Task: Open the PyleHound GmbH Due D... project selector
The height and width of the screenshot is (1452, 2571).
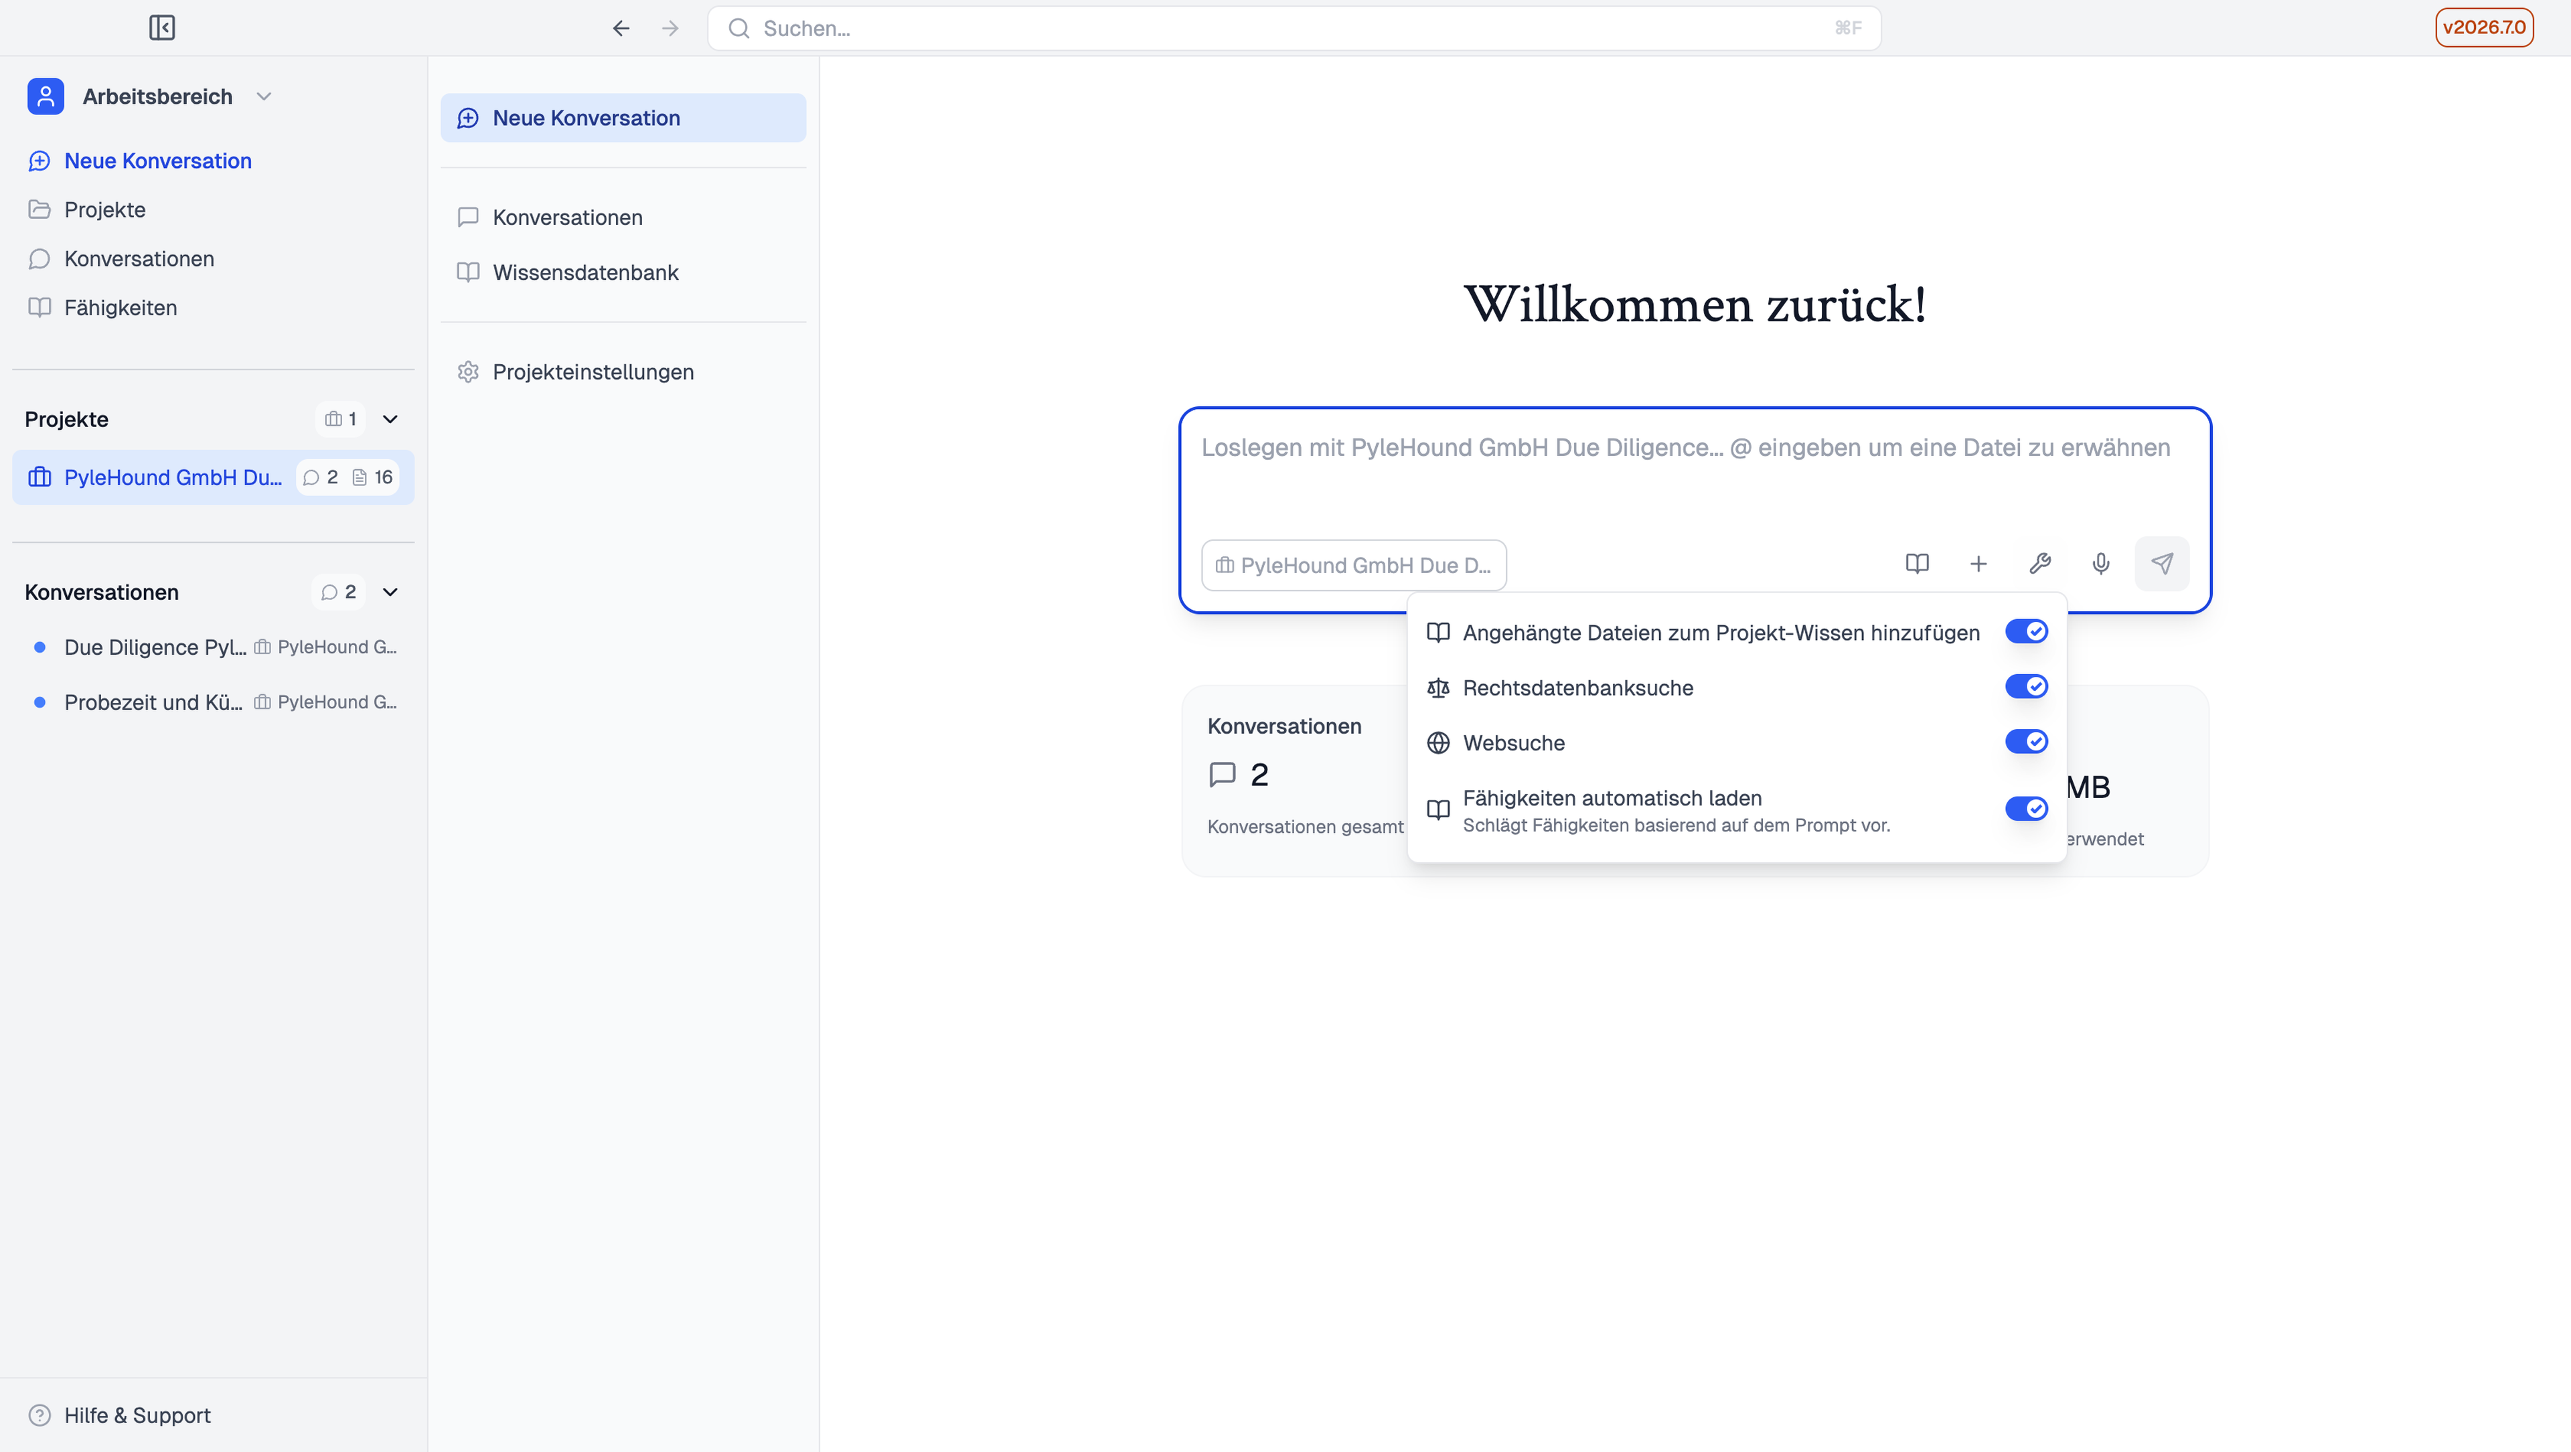Action: click(x=1353, y=566)
